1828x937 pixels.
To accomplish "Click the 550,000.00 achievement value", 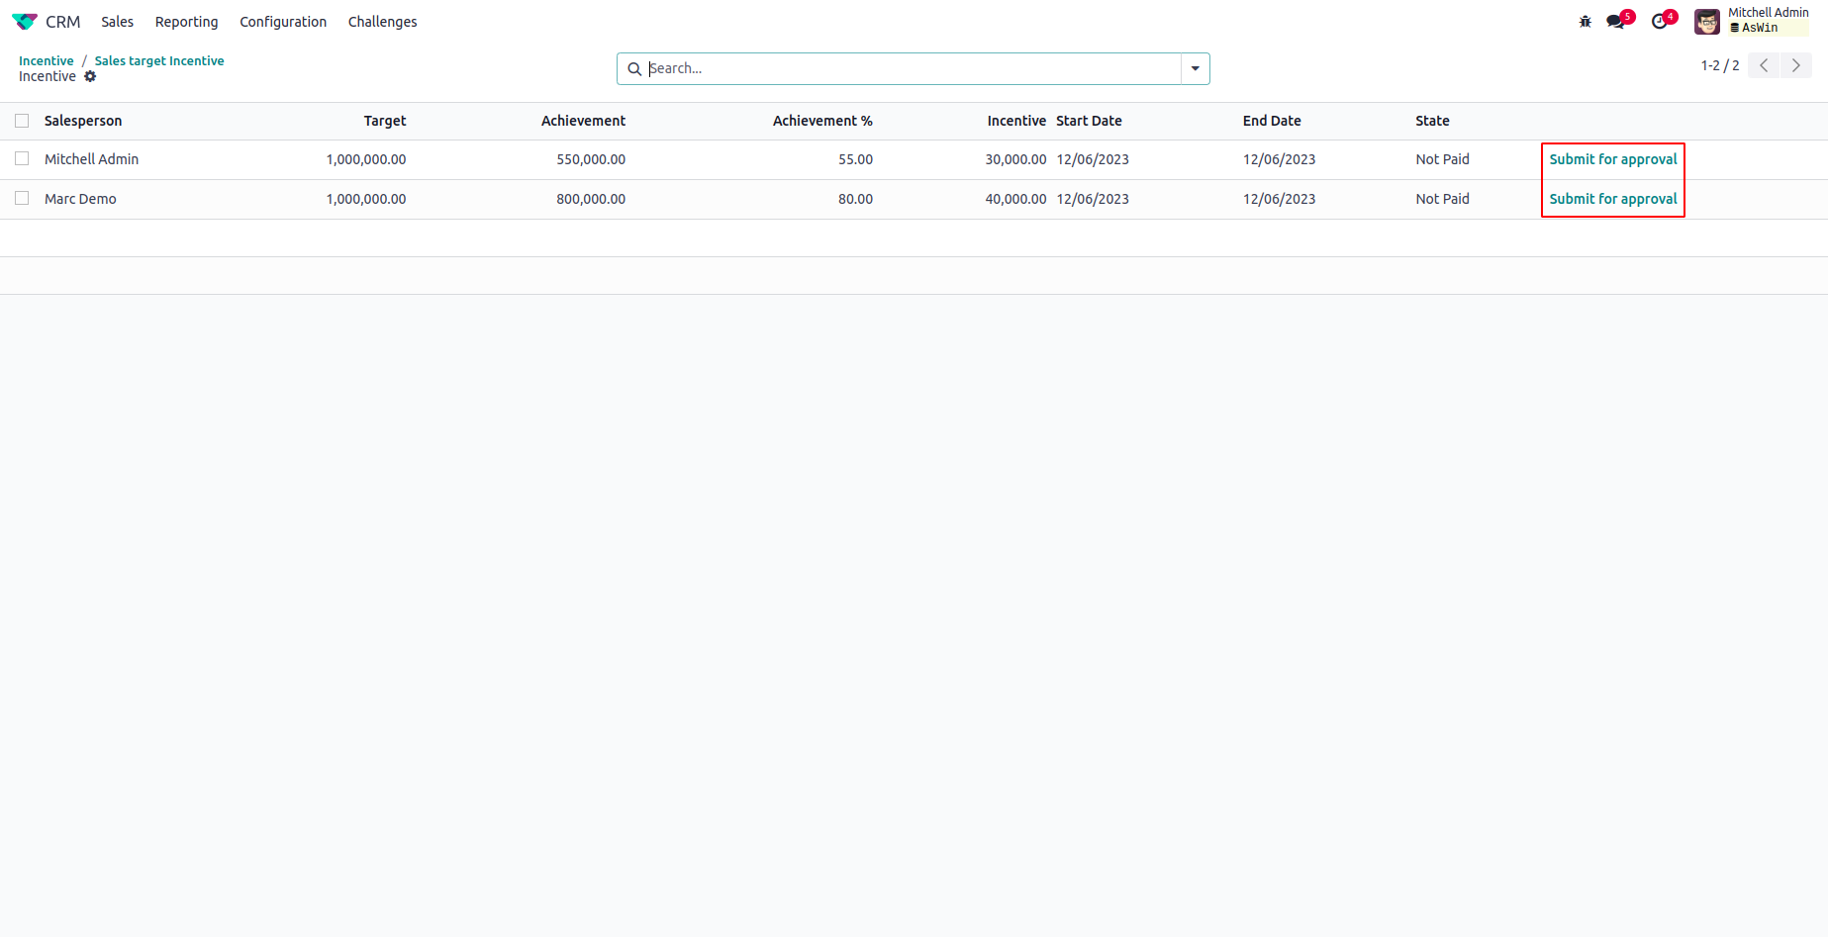I will [x=591, y=159].
